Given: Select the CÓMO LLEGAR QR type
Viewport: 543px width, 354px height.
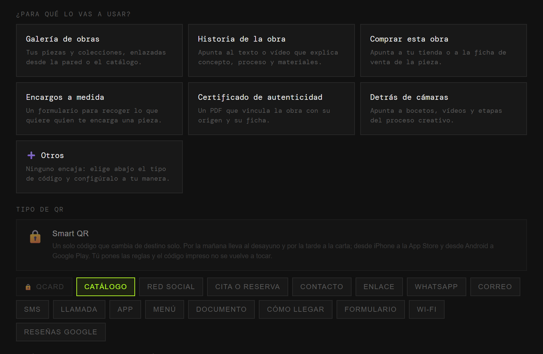Looking at the screenshot, I should (296, 309).
